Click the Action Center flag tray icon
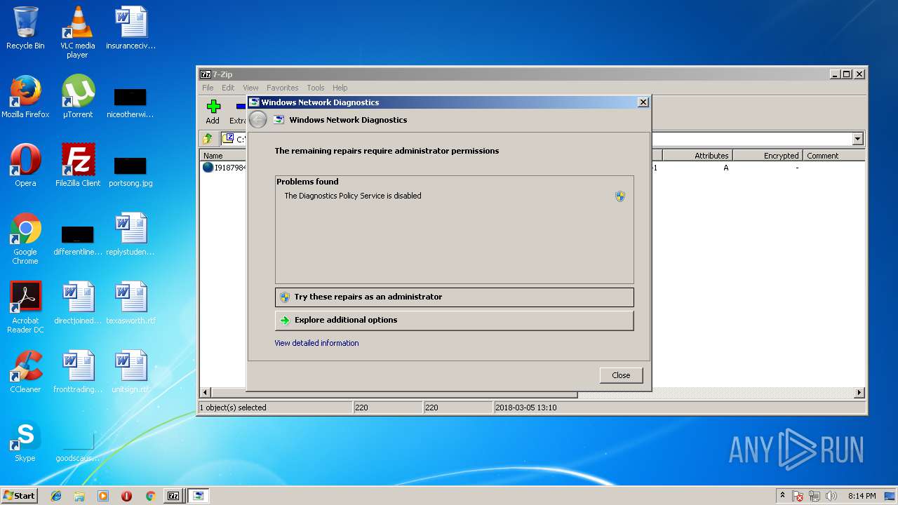 coord(798,496)
